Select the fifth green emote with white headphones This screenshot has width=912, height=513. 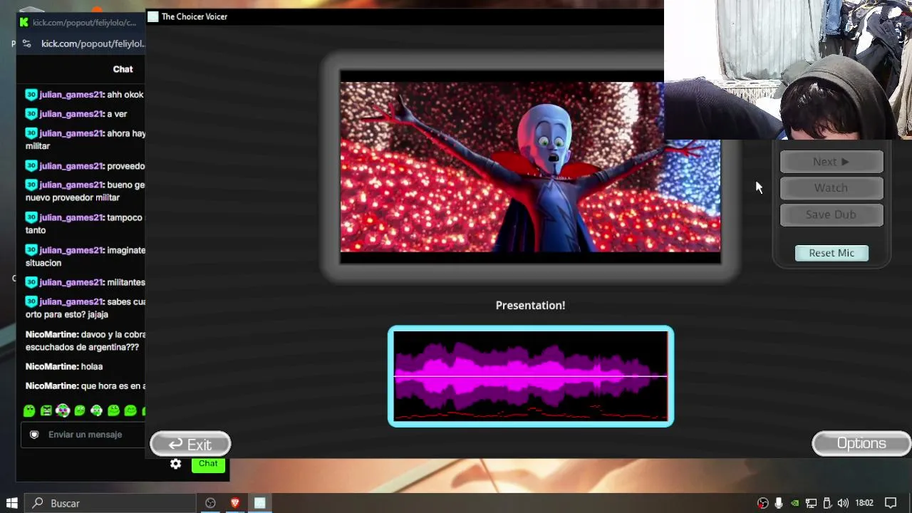pos(97,410)
